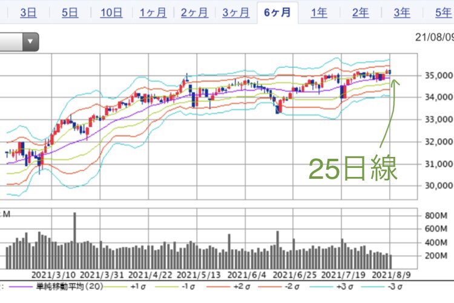454x303 pixels.
Task: Open the 10日 chart range
Action: click(x=111, y=13)
